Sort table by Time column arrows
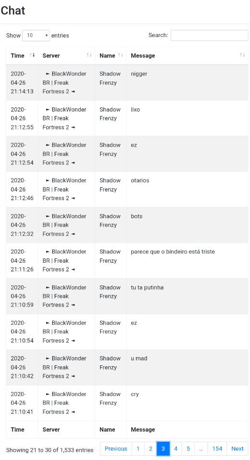The width and height of the screenshot is (250, 460). coord(32,55)
